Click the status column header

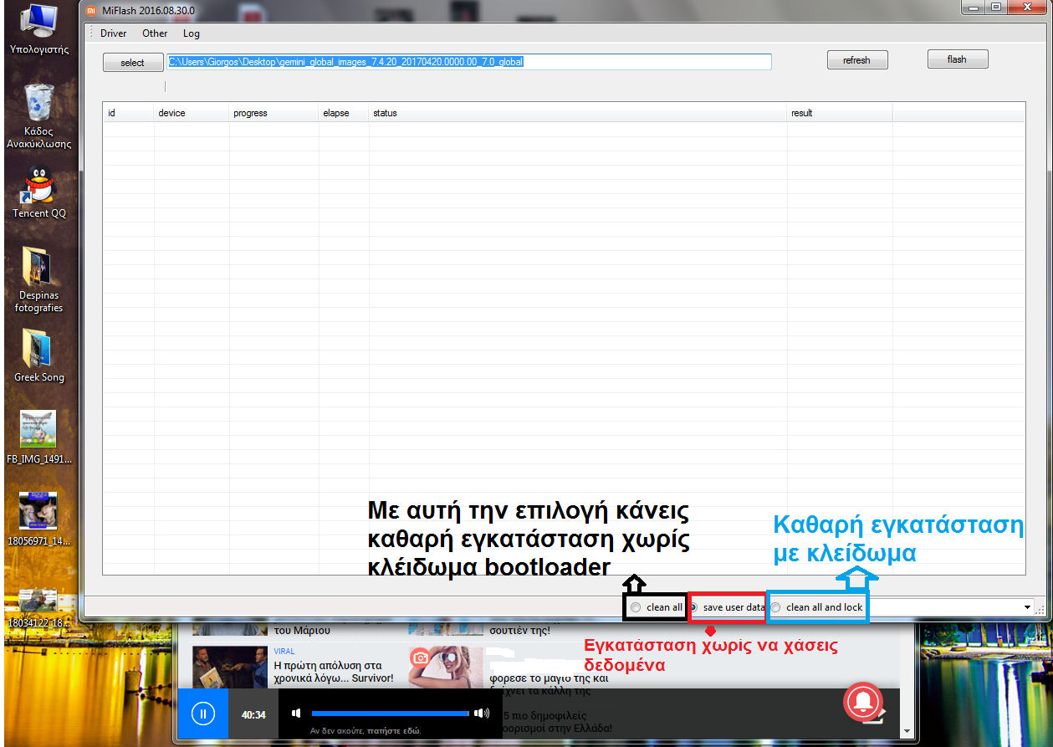[x=578, y=113]
